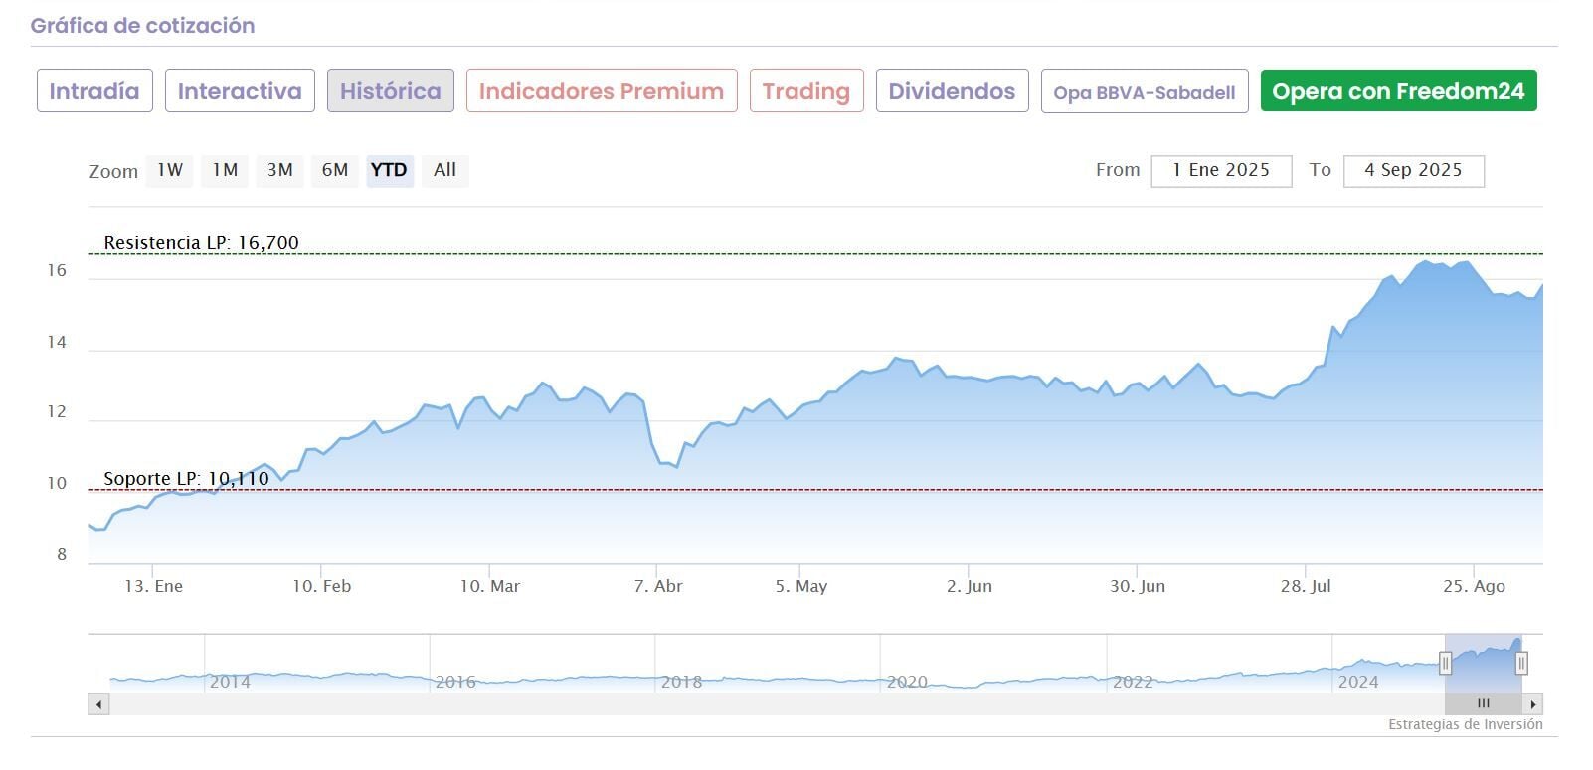Show the Dividendos tab

click(x=952, y=91)
